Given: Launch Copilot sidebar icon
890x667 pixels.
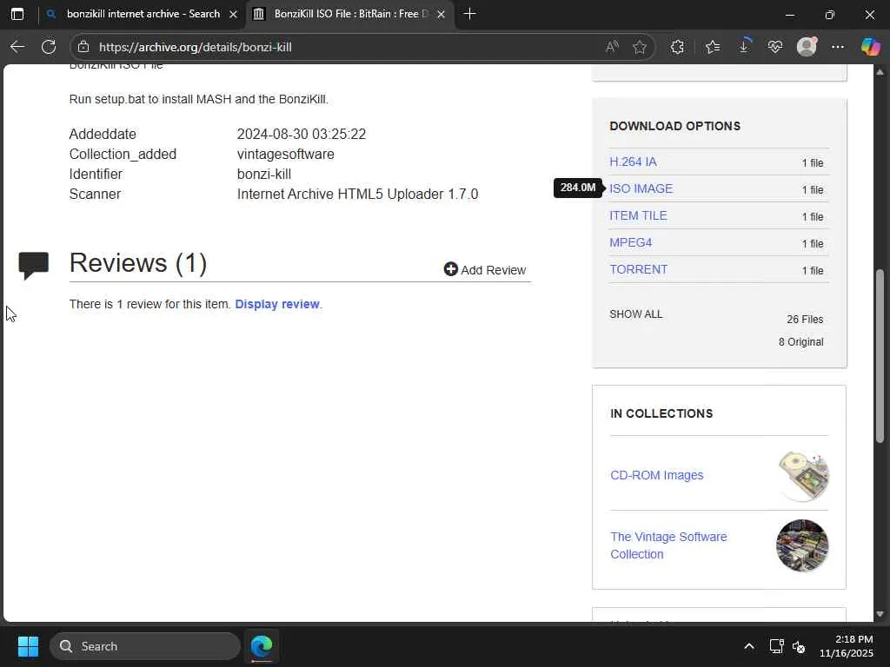Looking at the screenshot, I should coord(870,47).
